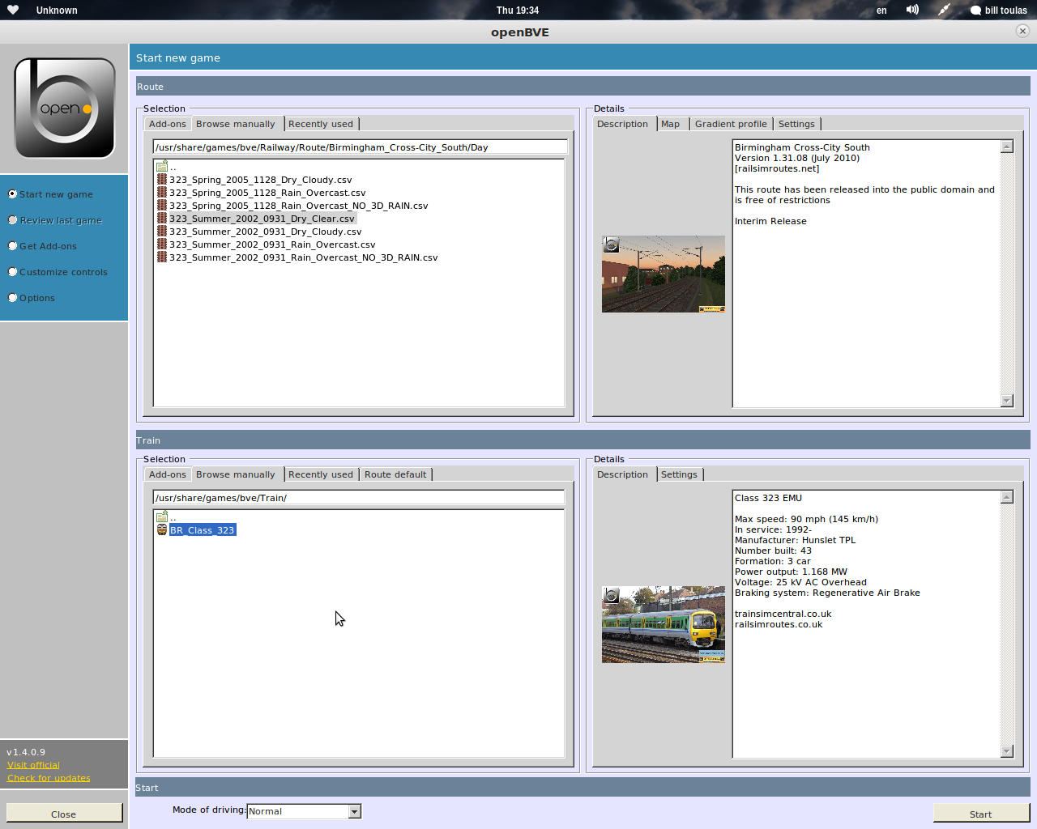Click the Unknown application menu label

pyautogui.click(x=57, y=11)
